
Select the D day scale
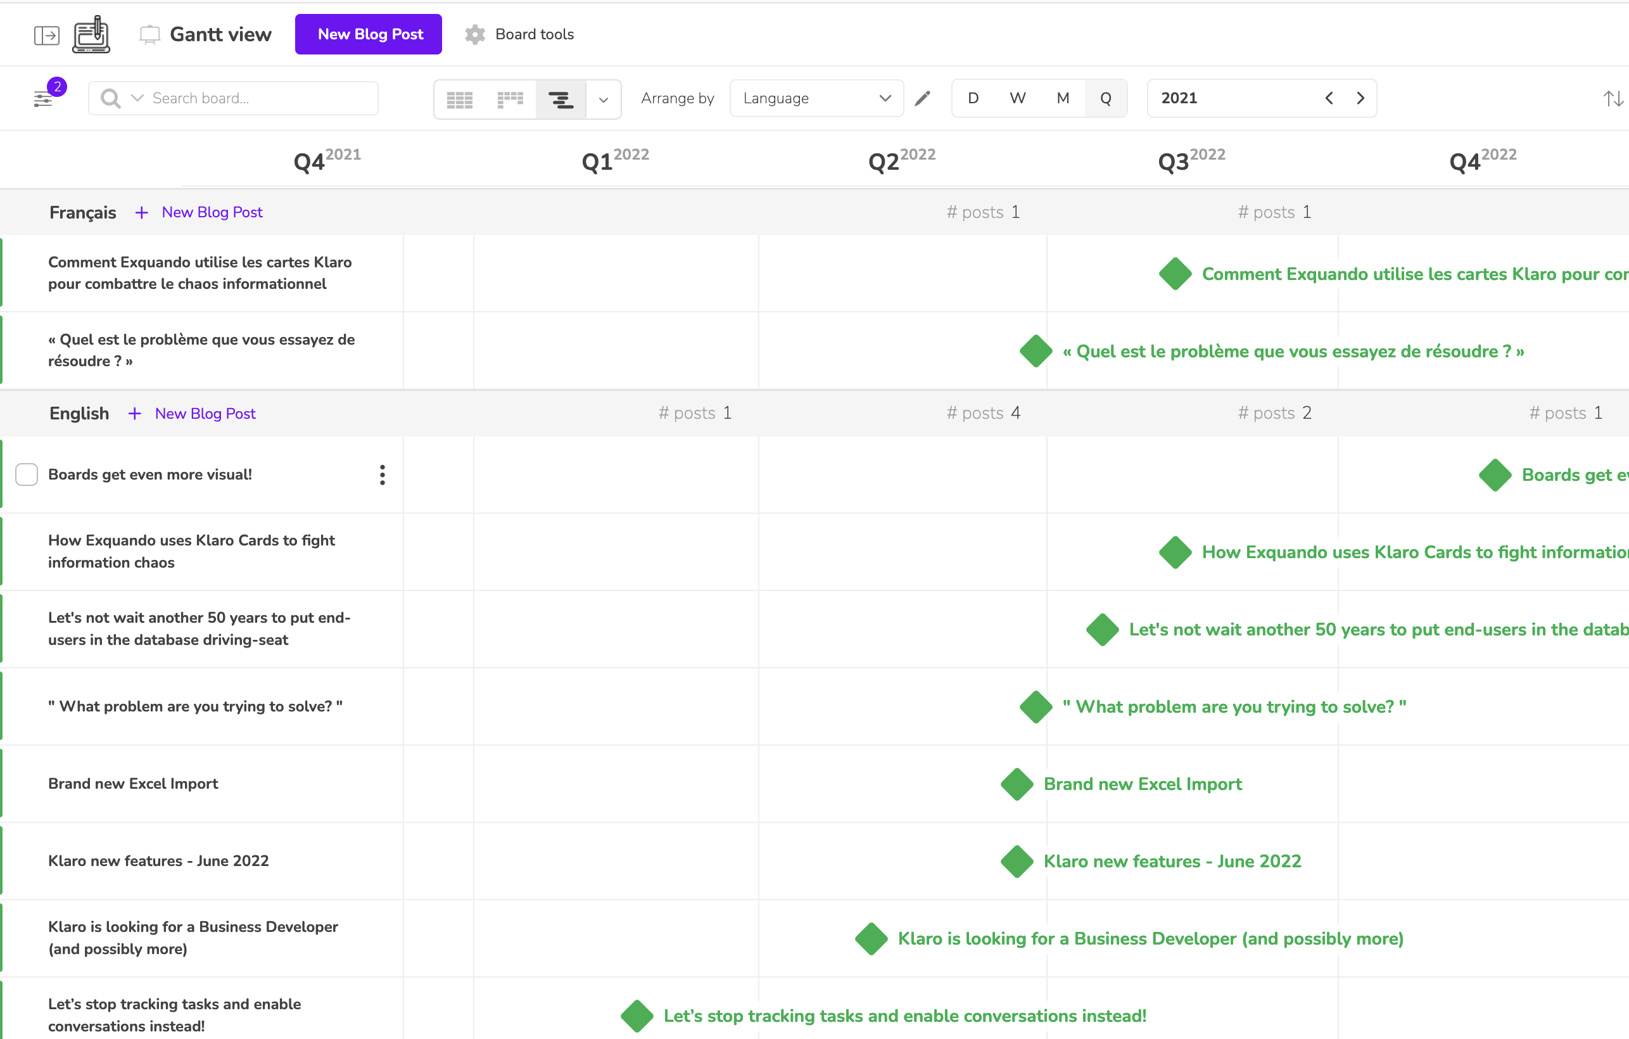[x=973, y=99]
